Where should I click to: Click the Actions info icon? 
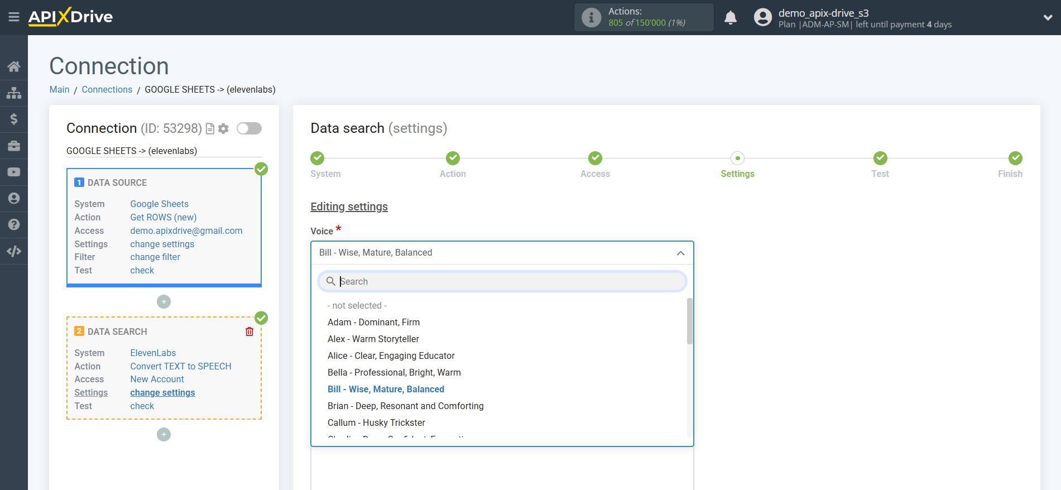pyautogui.click(x=591, y=17)
